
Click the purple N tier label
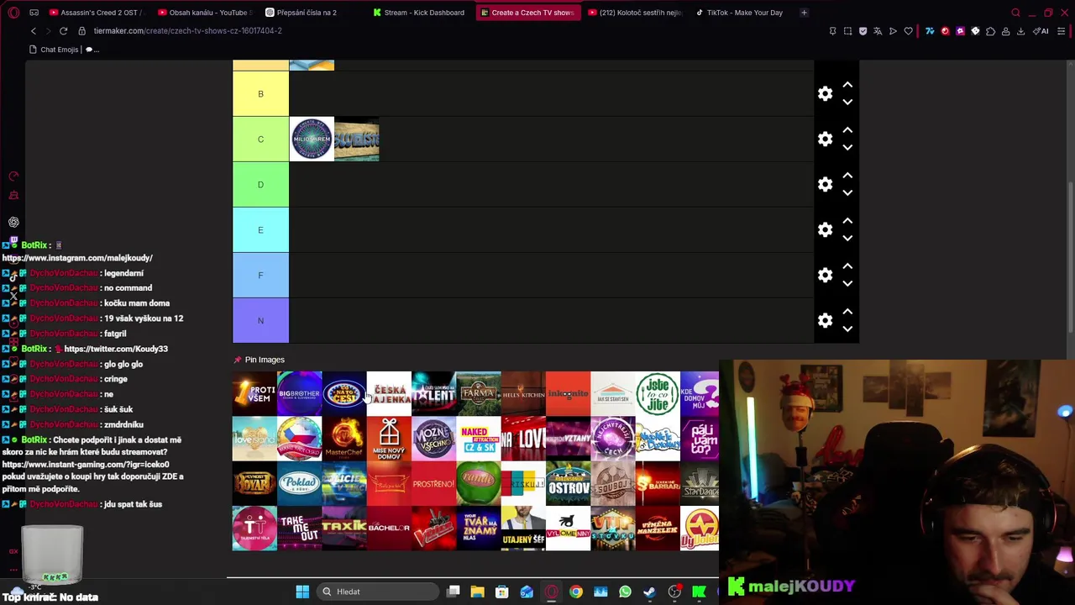pyautogui.click(x=260, y=321)
